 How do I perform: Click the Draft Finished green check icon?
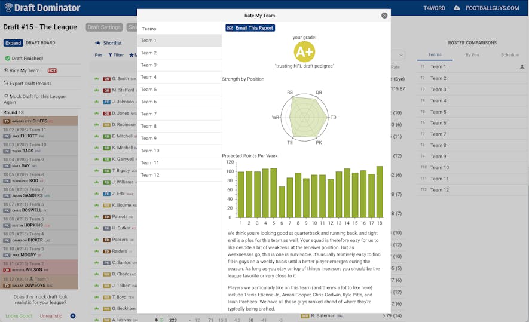point(7,59)
